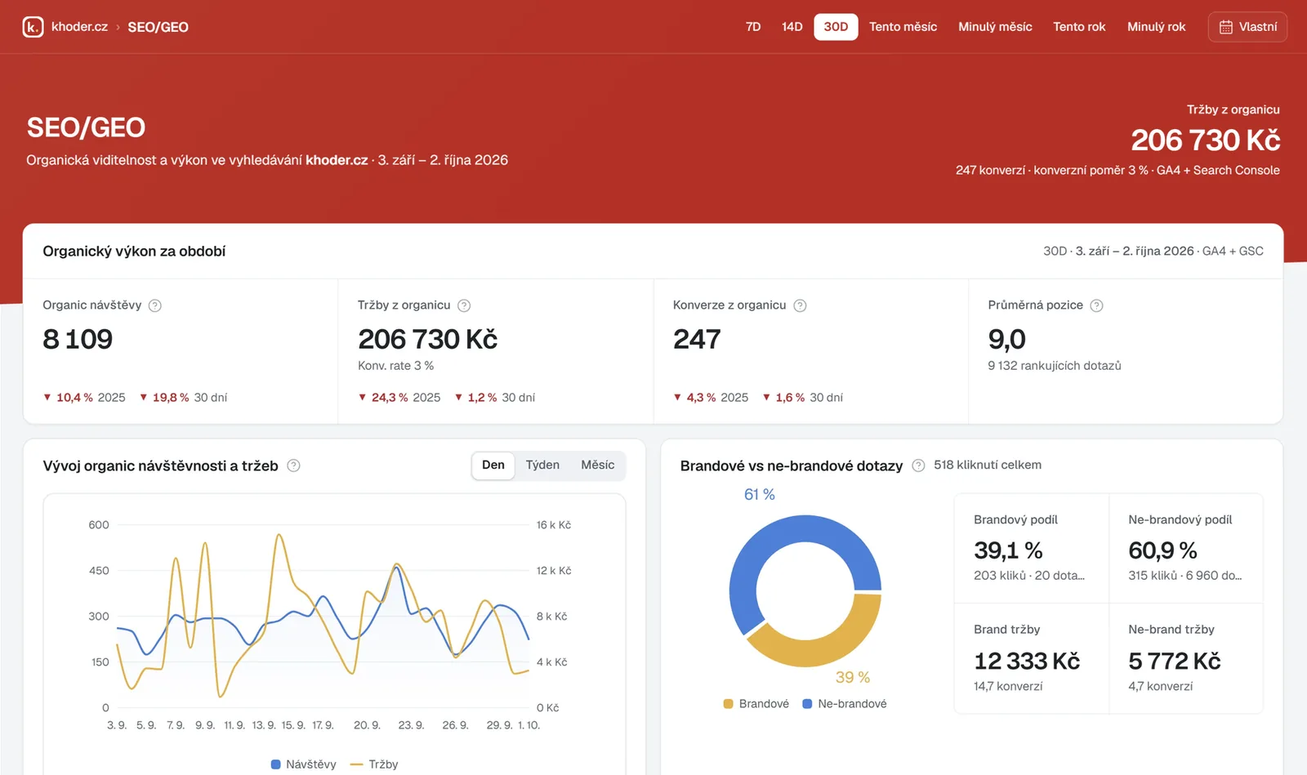
Task: Click the 8 109 organic visits value
Action: (78, 339)
